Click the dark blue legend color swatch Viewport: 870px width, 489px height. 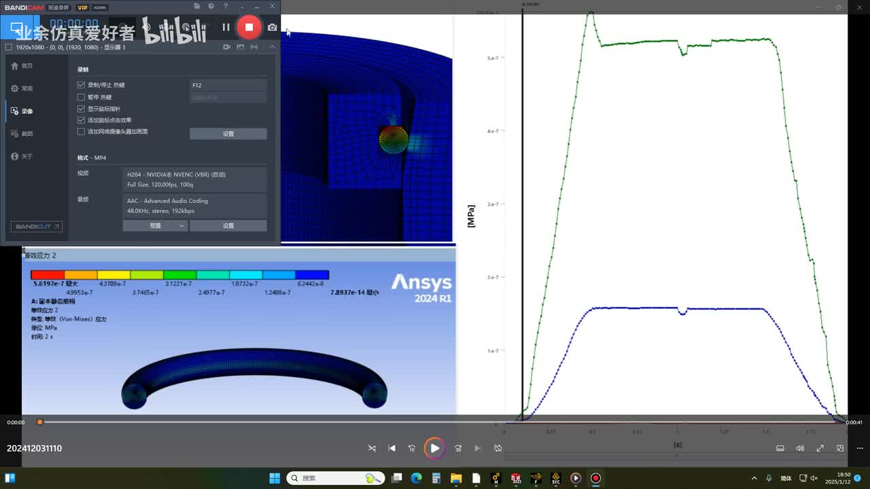[x=312, y=275]
